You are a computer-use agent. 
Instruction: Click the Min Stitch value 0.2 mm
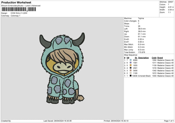[x=141, y=47]
